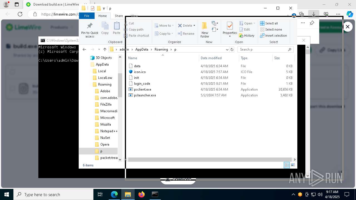Click AppData in address breadcrumb

[142, 49]
